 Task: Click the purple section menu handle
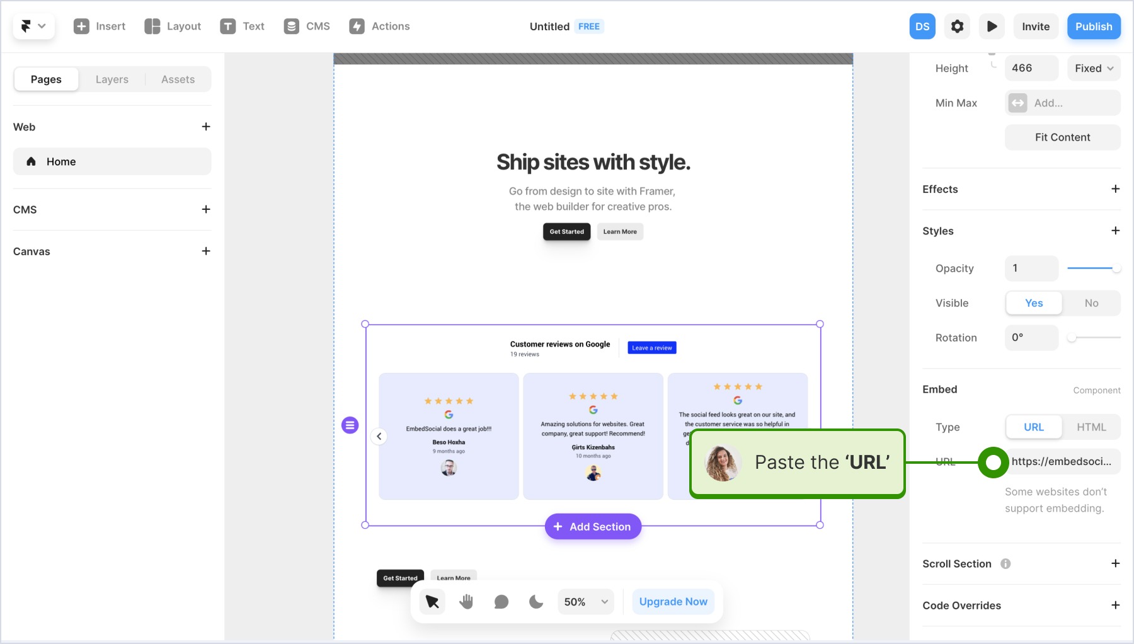tap(350, 425)
